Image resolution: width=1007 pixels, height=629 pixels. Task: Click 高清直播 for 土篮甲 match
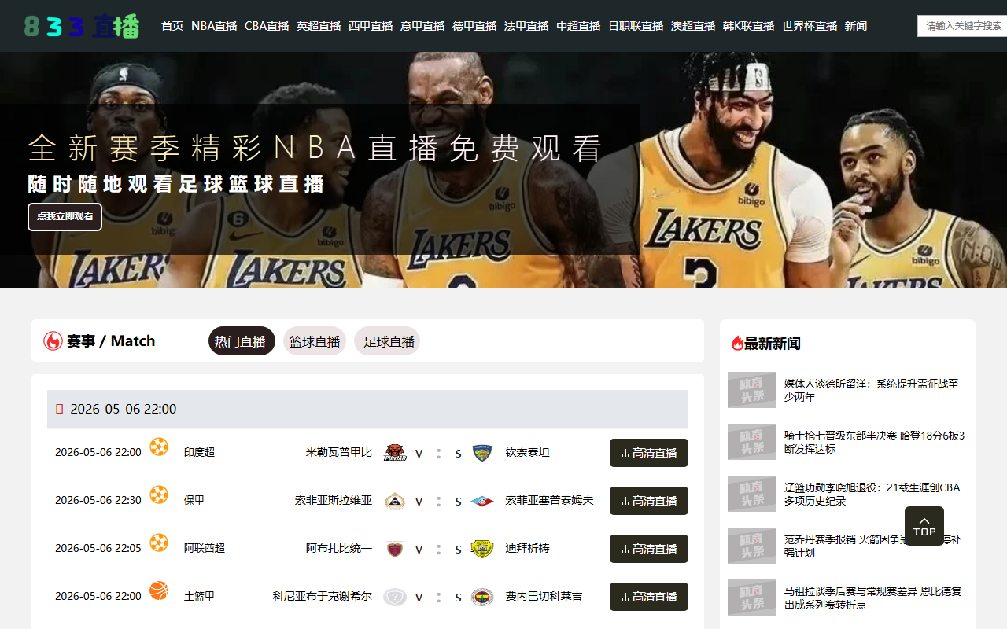point(649,597)
